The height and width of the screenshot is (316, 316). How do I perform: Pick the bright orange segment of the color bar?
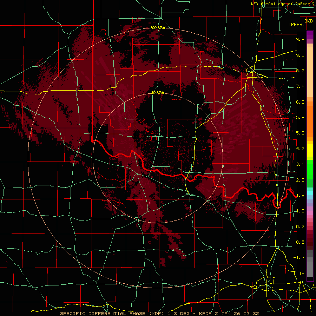(310, 121)
